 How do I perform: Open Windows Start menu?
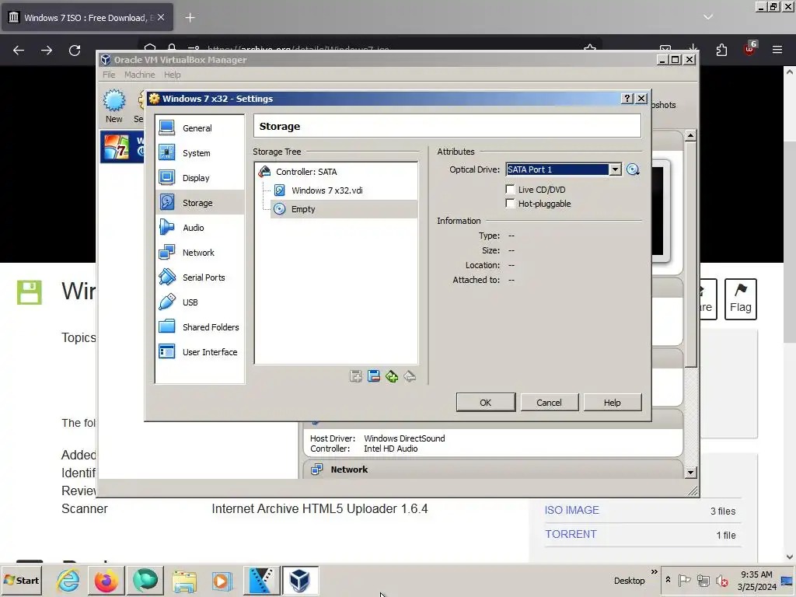pos(21,580)
